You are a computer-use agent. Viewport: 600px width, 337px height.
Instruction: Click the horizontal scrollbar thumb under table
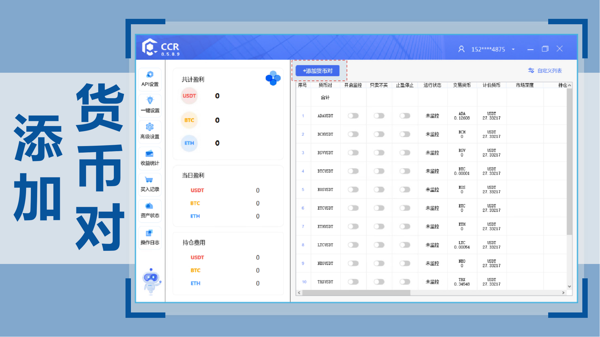click(x=356, y=293)
